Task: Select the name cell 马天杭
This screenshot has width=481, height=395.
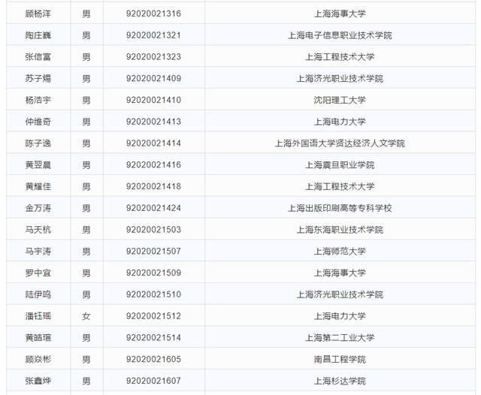Action: click(38, 230)
